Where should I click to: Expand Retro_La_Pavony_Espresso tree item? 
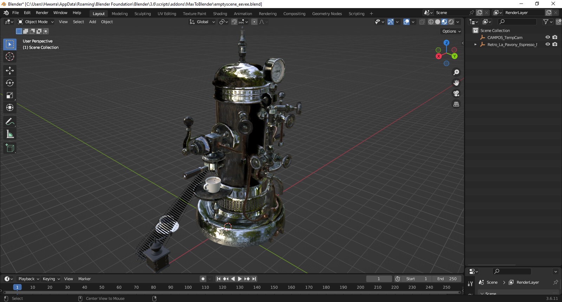[x=475, y=45]
